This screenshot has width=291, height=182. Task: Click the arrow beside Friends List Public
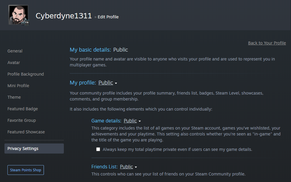136,167
